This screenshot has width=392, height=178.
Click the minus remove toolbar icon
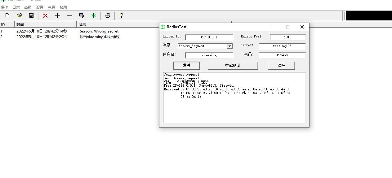[x=69, y=15]
